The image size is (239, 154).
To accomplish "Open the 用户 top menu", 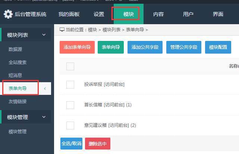I will 188,14.
